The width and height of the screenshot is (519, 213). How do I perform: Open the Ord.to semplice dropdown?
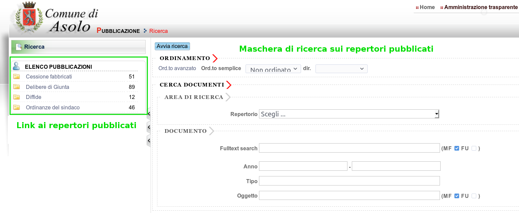(x=273, y=69)
